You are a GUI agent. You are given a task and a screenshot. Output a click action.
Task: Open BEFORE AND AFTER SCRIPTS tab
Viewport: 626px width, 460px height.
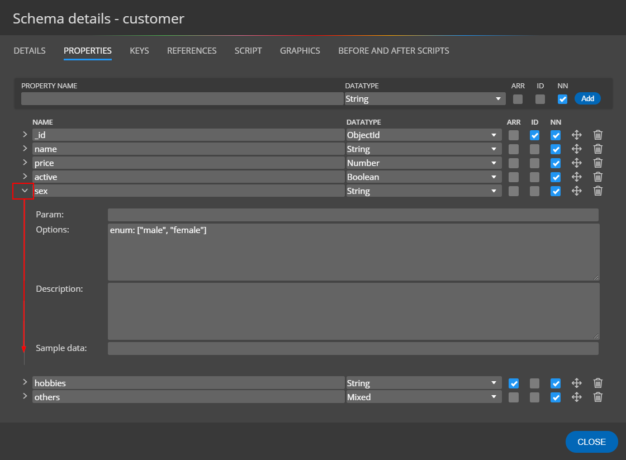click(x=393, y=51)
